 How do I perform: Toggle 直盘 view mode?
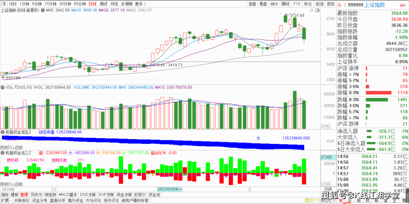tap(252, 4)
